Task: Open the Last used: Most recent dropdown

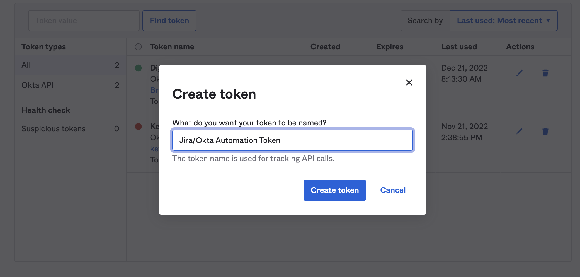Action: (503, 21)
